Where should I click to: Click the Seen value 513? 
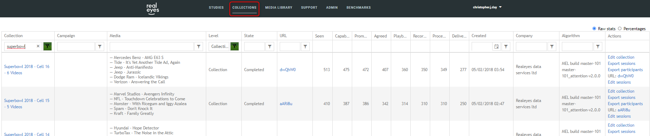pyautogui.click(x=327, y=70)
